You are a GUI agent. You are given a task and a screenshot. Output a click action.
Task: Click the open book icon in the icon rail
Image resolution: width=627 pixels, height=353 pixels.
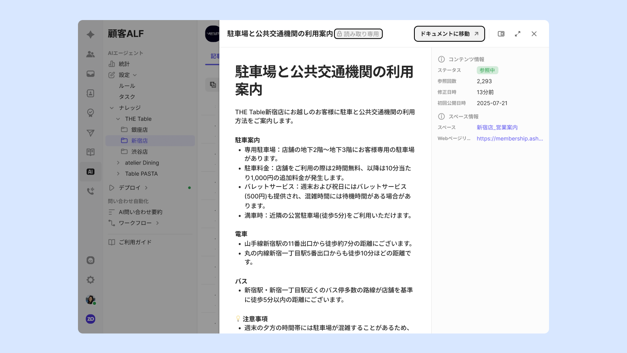point(90,152)
